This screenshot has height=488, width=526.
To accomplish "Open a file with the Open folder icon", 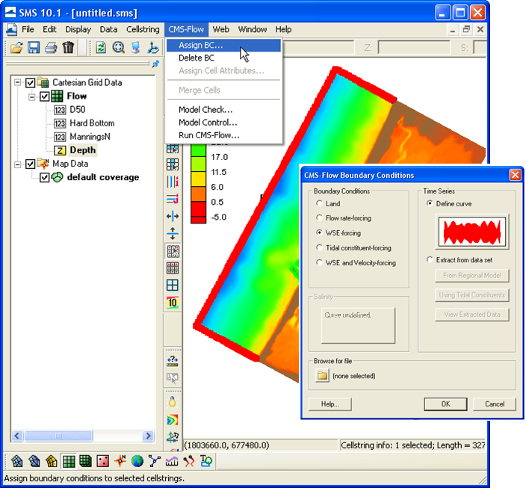I will pyautogui.click(x=16, y=48).
